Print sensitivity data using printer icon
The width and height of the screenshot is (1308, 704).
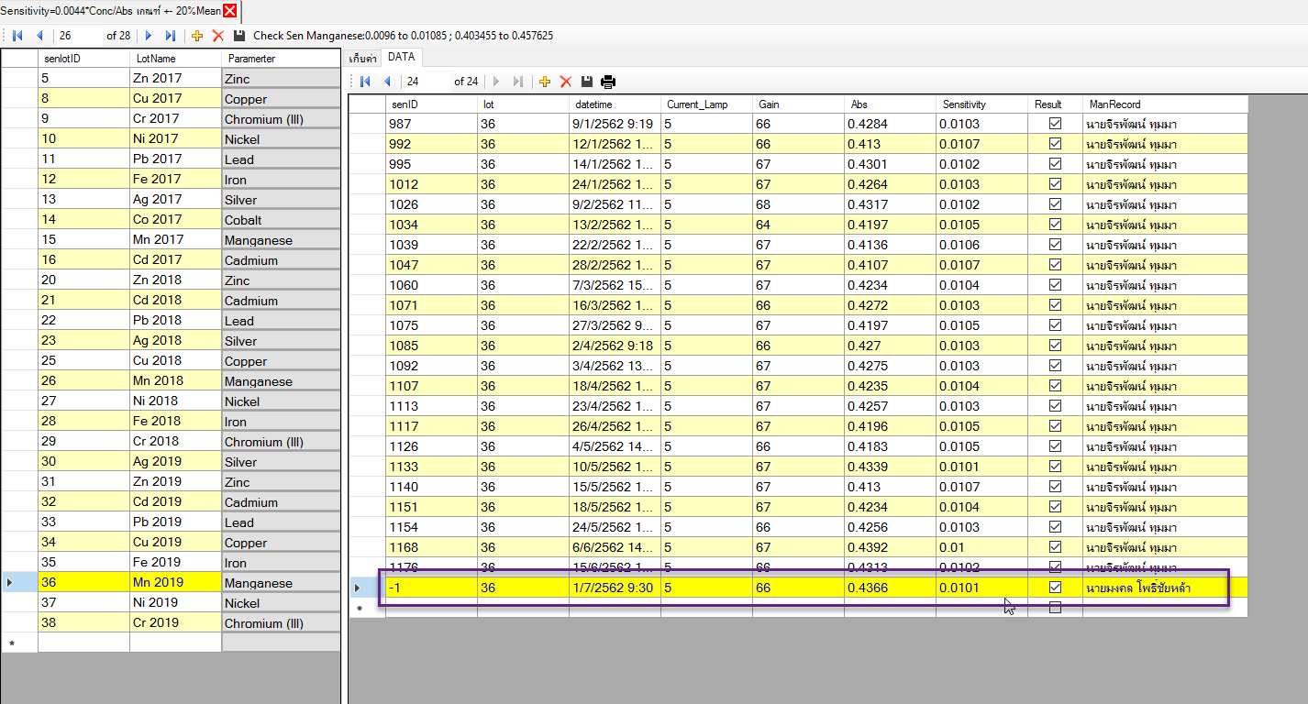pyautogui.click(x=608, y=82)
